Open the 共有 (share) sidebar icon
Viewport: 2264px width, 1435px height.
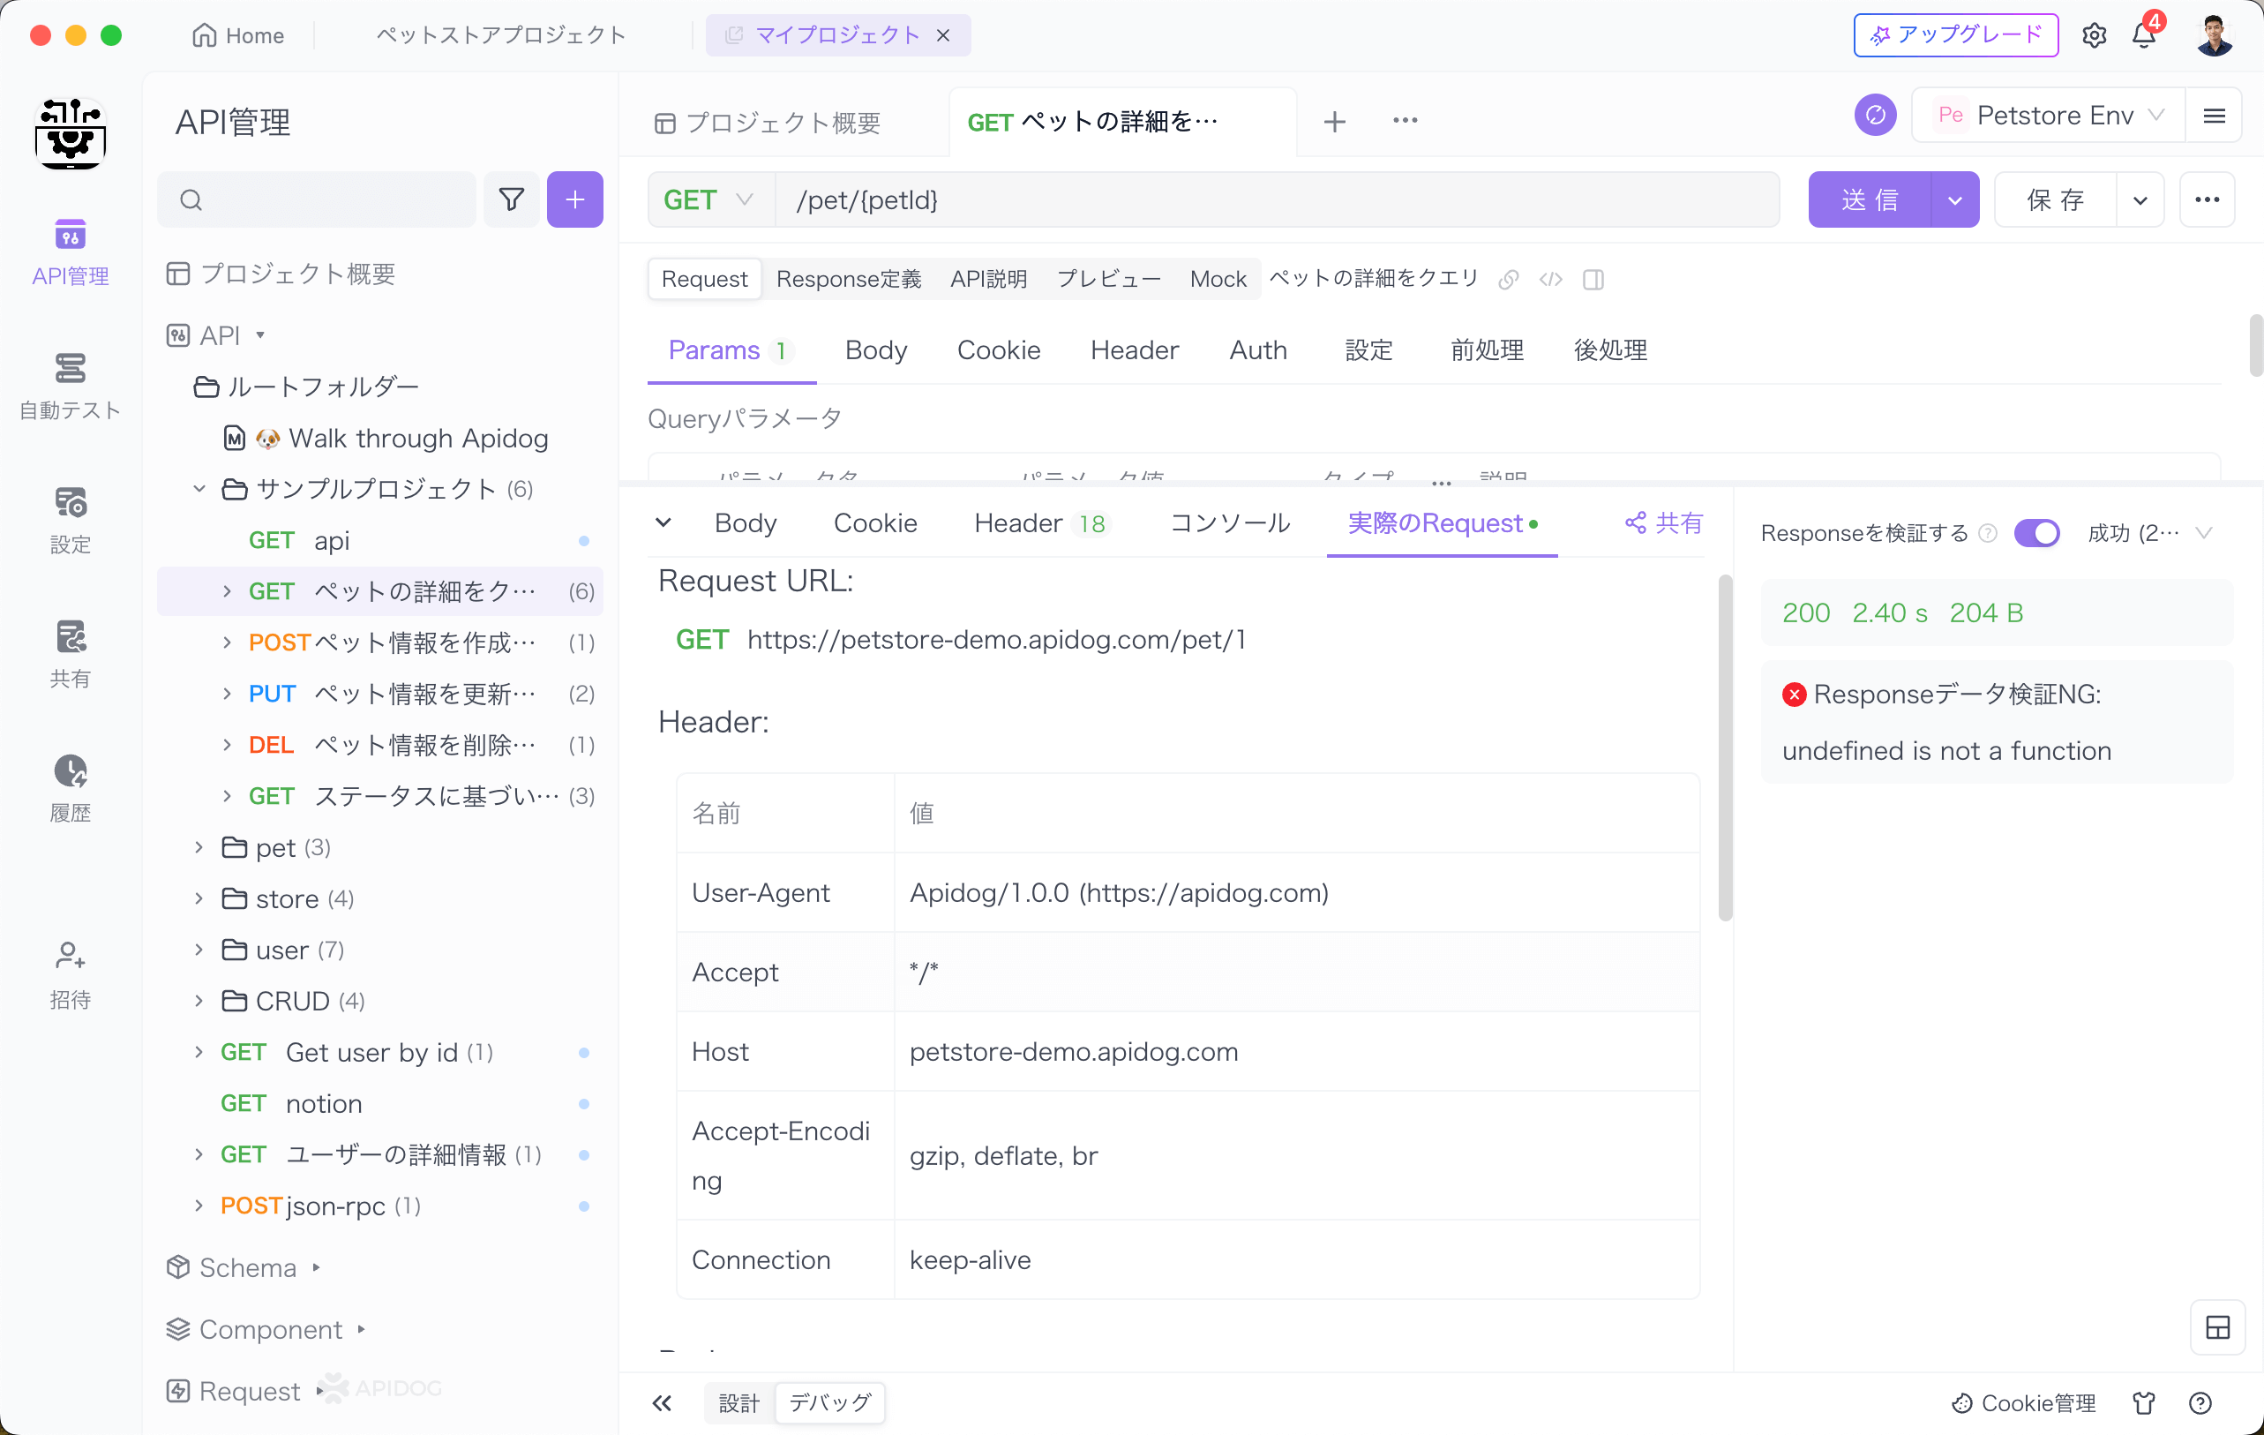(71, 654)
